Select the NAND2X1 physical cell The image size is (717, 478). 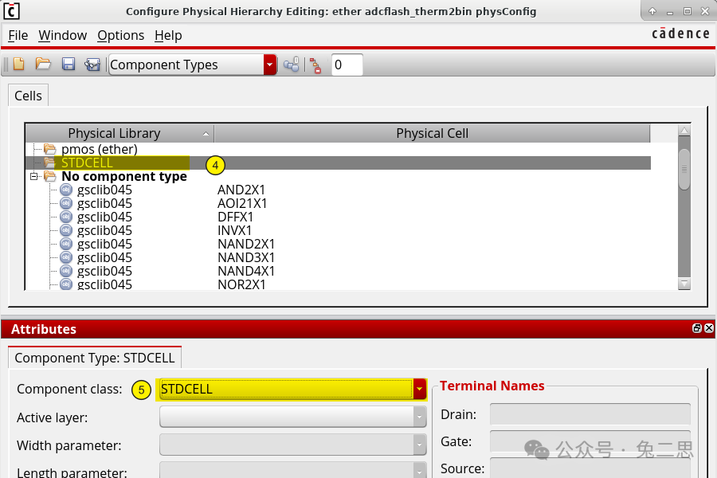(246, 244)
